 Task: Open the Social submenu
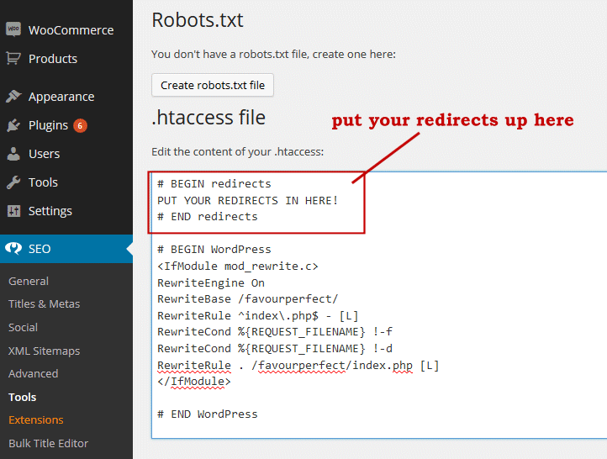[x=24, y=327]
